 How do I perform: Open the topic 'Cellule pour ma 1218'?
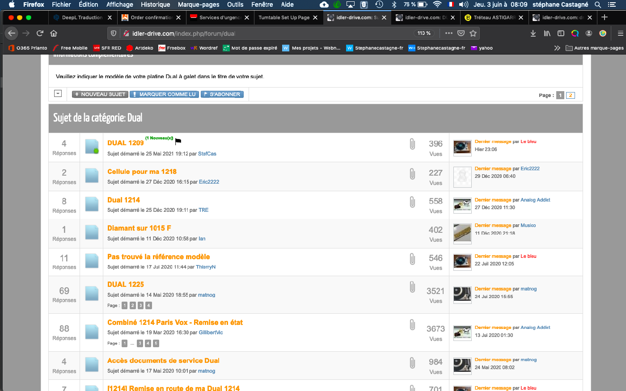tap(142, 172)
